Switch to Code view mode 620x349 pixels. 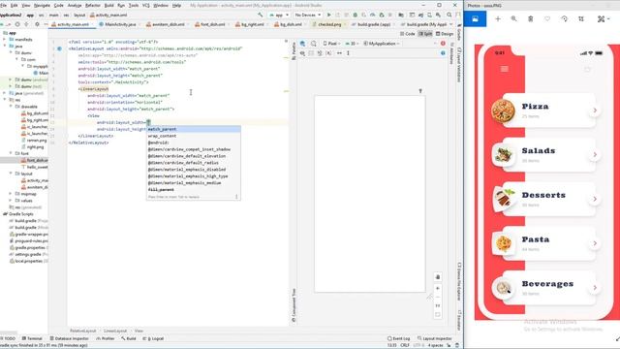point(408,34)
